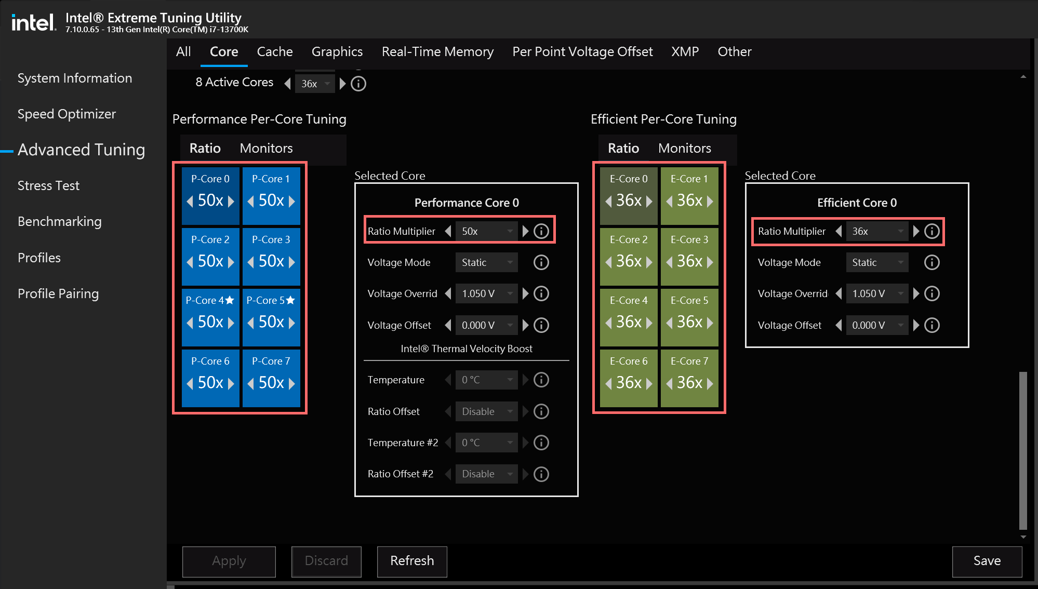Increase Efficient Core Ratio Multiplier arrow
Image resolution: width=1038 pixels, height=589 pixels.
(916, 231)
